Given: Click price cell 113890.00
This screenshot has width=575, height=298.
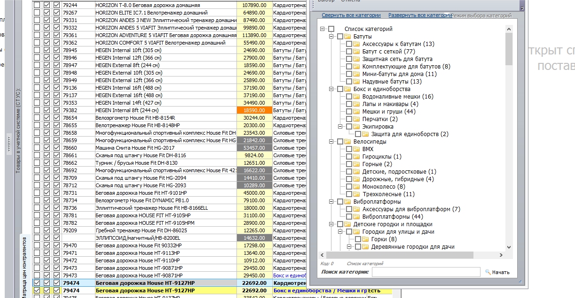Looking at the screenshot, I should pyautogui.click(x=254, y=35).
